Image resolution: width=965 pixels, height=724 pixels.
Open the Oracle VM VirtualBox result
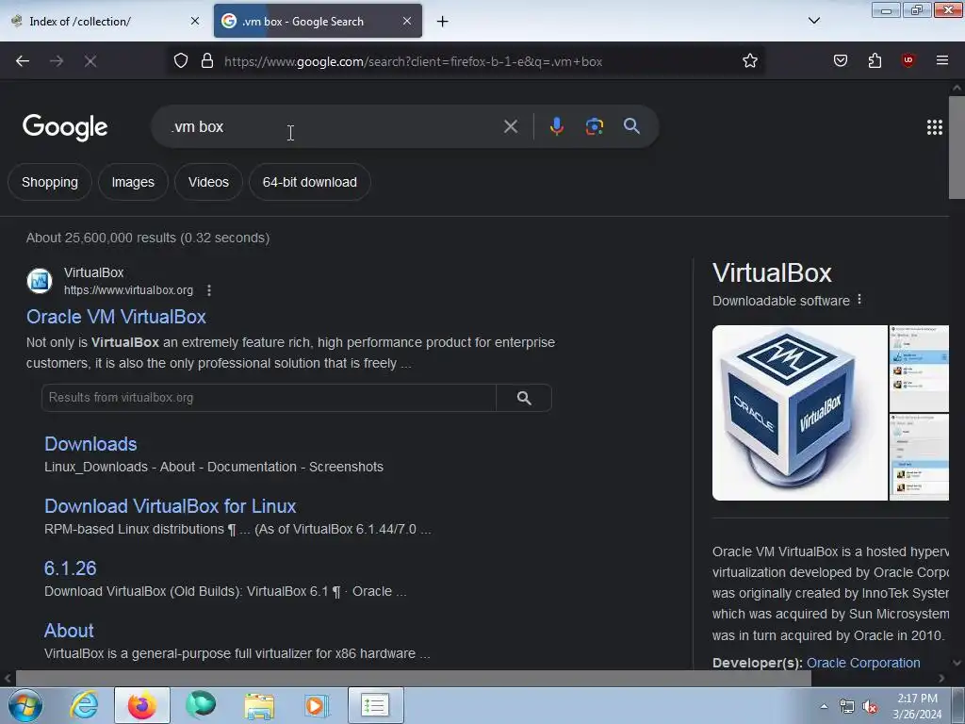[116, 317]
